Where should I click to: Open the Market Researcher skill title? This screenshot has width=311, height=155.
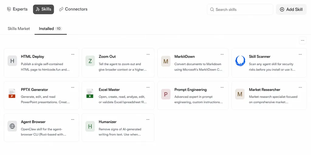265,89
